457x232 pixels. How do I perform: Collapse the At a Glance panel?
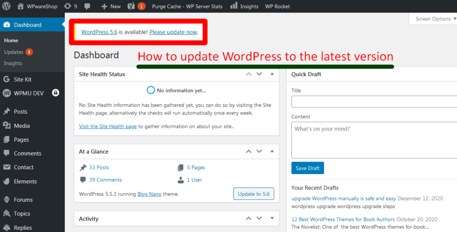point(272,151)
